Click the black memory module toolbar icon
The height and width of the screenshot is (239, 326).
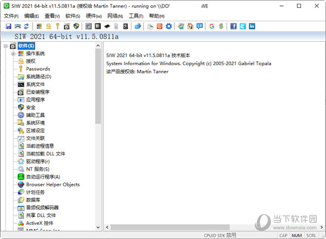(x=107, y=26)
